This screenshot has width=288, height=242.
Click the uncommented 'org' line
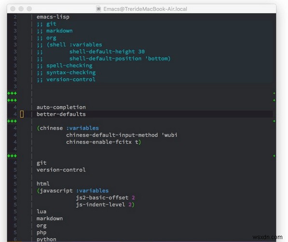(41, 226)
